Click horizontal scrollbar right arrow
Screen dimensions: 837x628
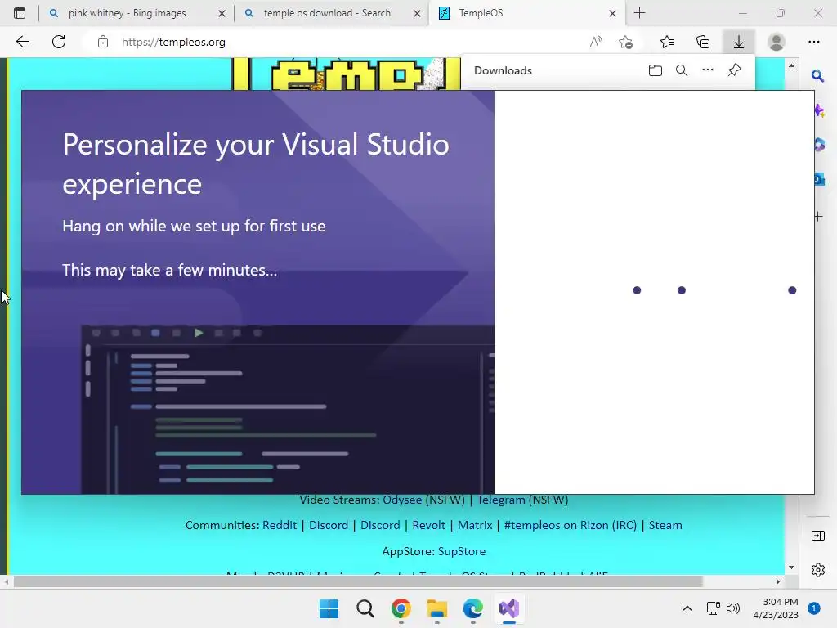coord(778,581)
